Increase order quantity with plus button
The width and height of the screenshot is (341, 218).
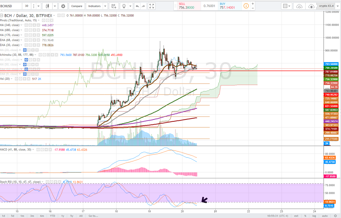point(253,4)
